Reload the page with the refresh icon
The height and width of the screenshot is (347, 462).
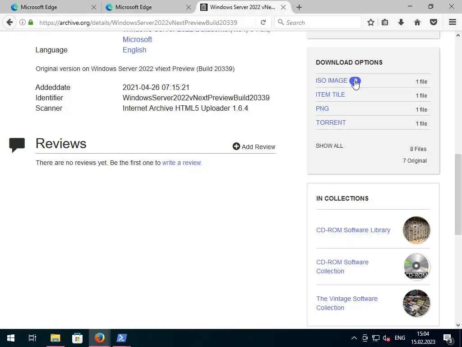tap(263, 23)
